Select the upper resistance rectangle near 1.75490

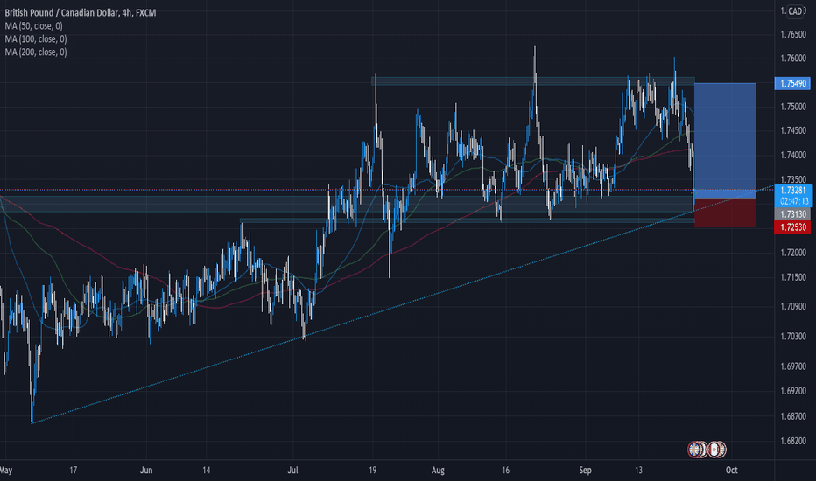click(x=533, y=80)
